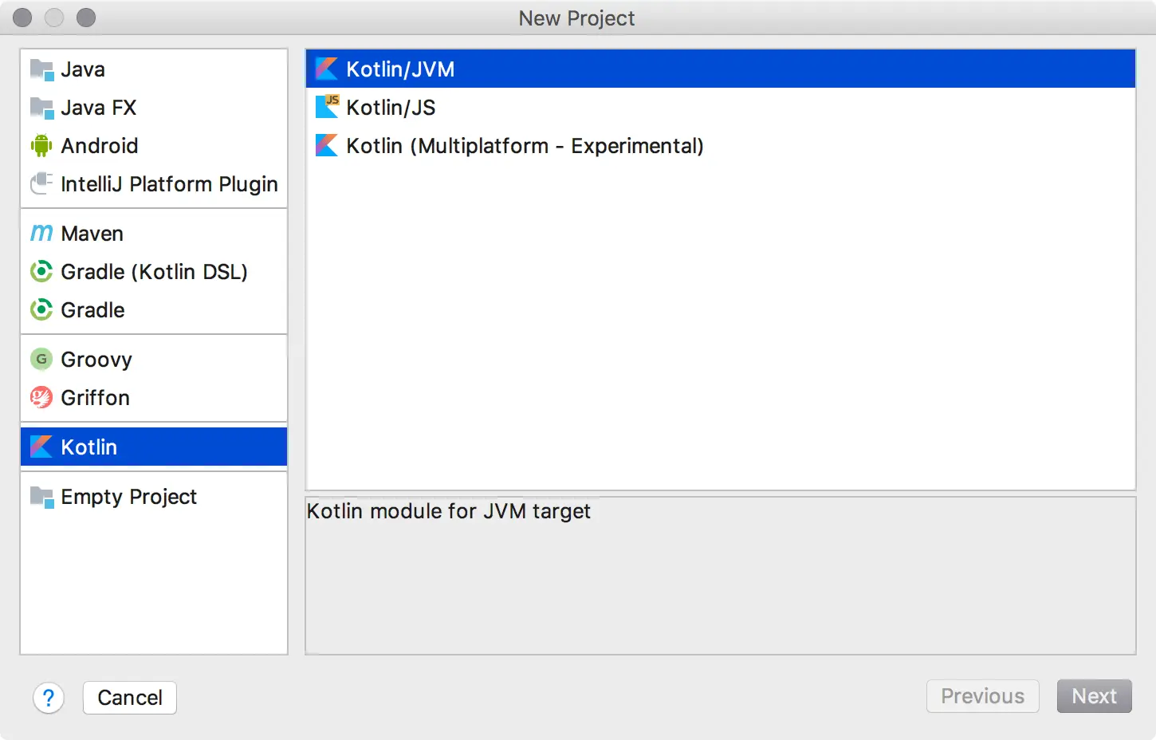The width and height of the screenshot is (1156, 740).
Task: Click the Previous button
Action: pos(983,696)
